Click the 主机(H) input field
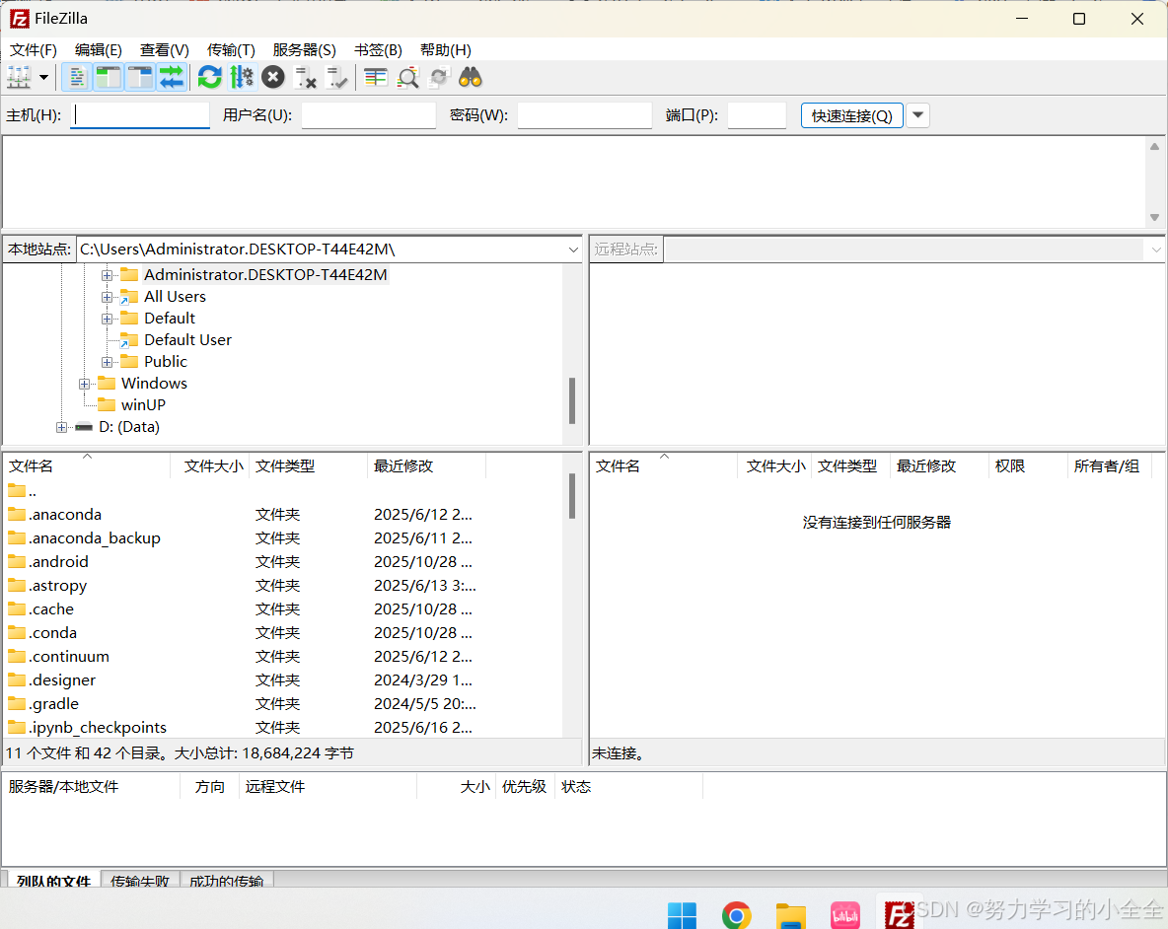Viewport: 1168px width, 929px height. click(x=139, y=115)
